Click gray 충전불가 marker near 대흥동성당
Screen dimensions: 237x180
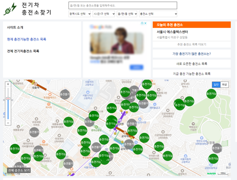tap(34, 132)
